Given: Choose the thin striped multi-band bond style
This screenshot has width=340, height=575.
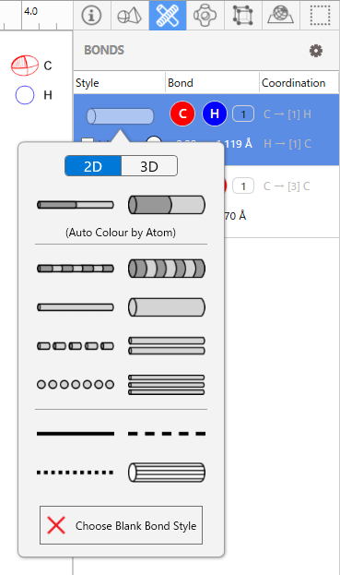Looking at the screenshot, I should tap(76, 269).
